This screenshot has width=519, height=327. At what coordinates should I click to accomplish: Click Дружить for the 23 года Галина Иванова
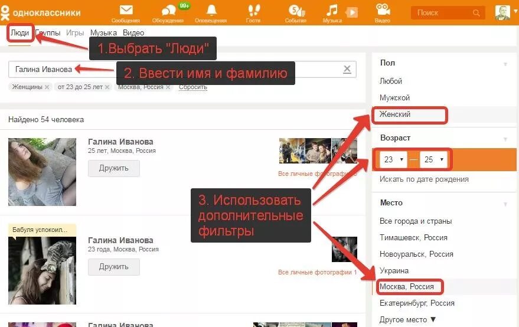click(114, 267)
